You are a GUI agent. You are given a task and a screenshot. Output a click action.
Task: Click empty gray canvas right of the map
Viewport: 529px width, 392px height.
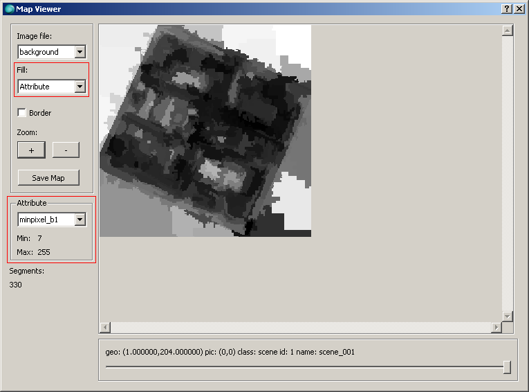407,173
